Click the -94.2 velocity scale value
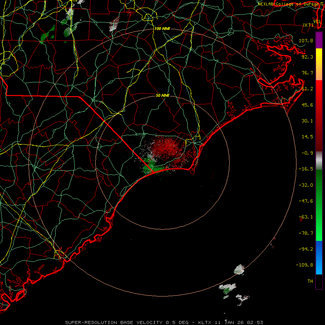The width and height of the screenshot is (325, 325). coord(306,249)
